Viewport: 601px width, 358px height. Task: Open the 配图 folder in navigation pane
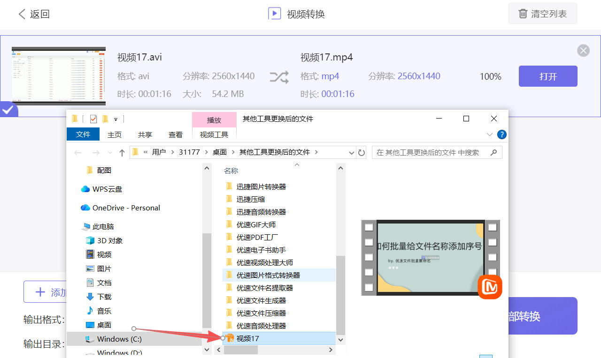[99, 170]
